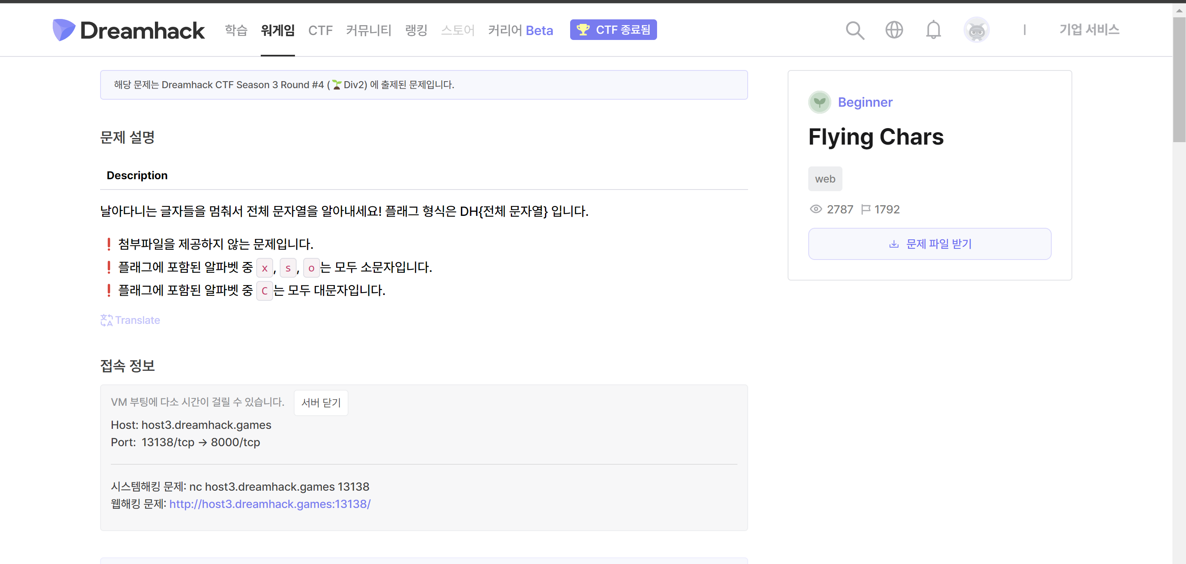Click the flag solves count icon
The height and width of the screenshot is (564, 1186).
(x=865, y=209)
